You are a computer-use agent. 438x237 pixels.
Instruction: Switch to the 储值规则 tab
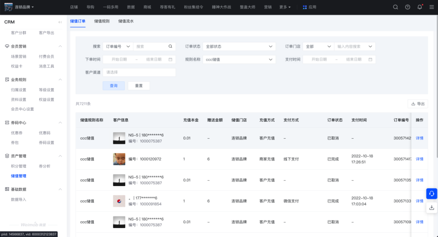point(102,21)
